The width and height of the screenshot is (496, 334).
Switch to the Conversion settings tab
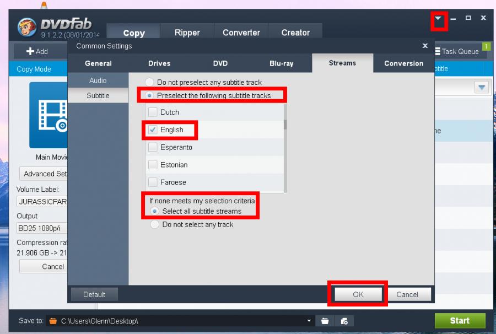pos(403,63)
